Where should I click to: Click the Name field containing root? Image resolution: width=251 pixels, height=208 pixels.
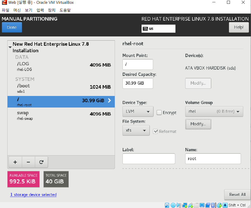[x=213, y=159]
